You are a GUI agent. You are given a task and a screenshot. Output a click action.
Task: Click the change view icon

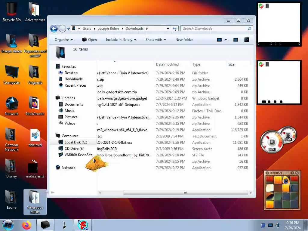219,40
